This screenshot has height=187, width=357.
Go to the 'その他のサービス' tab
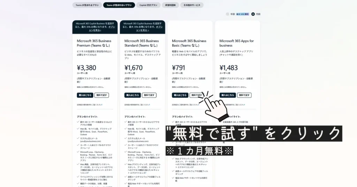[192, 5]
